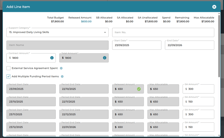Image resolution: width=224 pixels, height=138 pixels.
Task: Click green checkmark in first Released Amount field
Action: [x=139, y=89]
